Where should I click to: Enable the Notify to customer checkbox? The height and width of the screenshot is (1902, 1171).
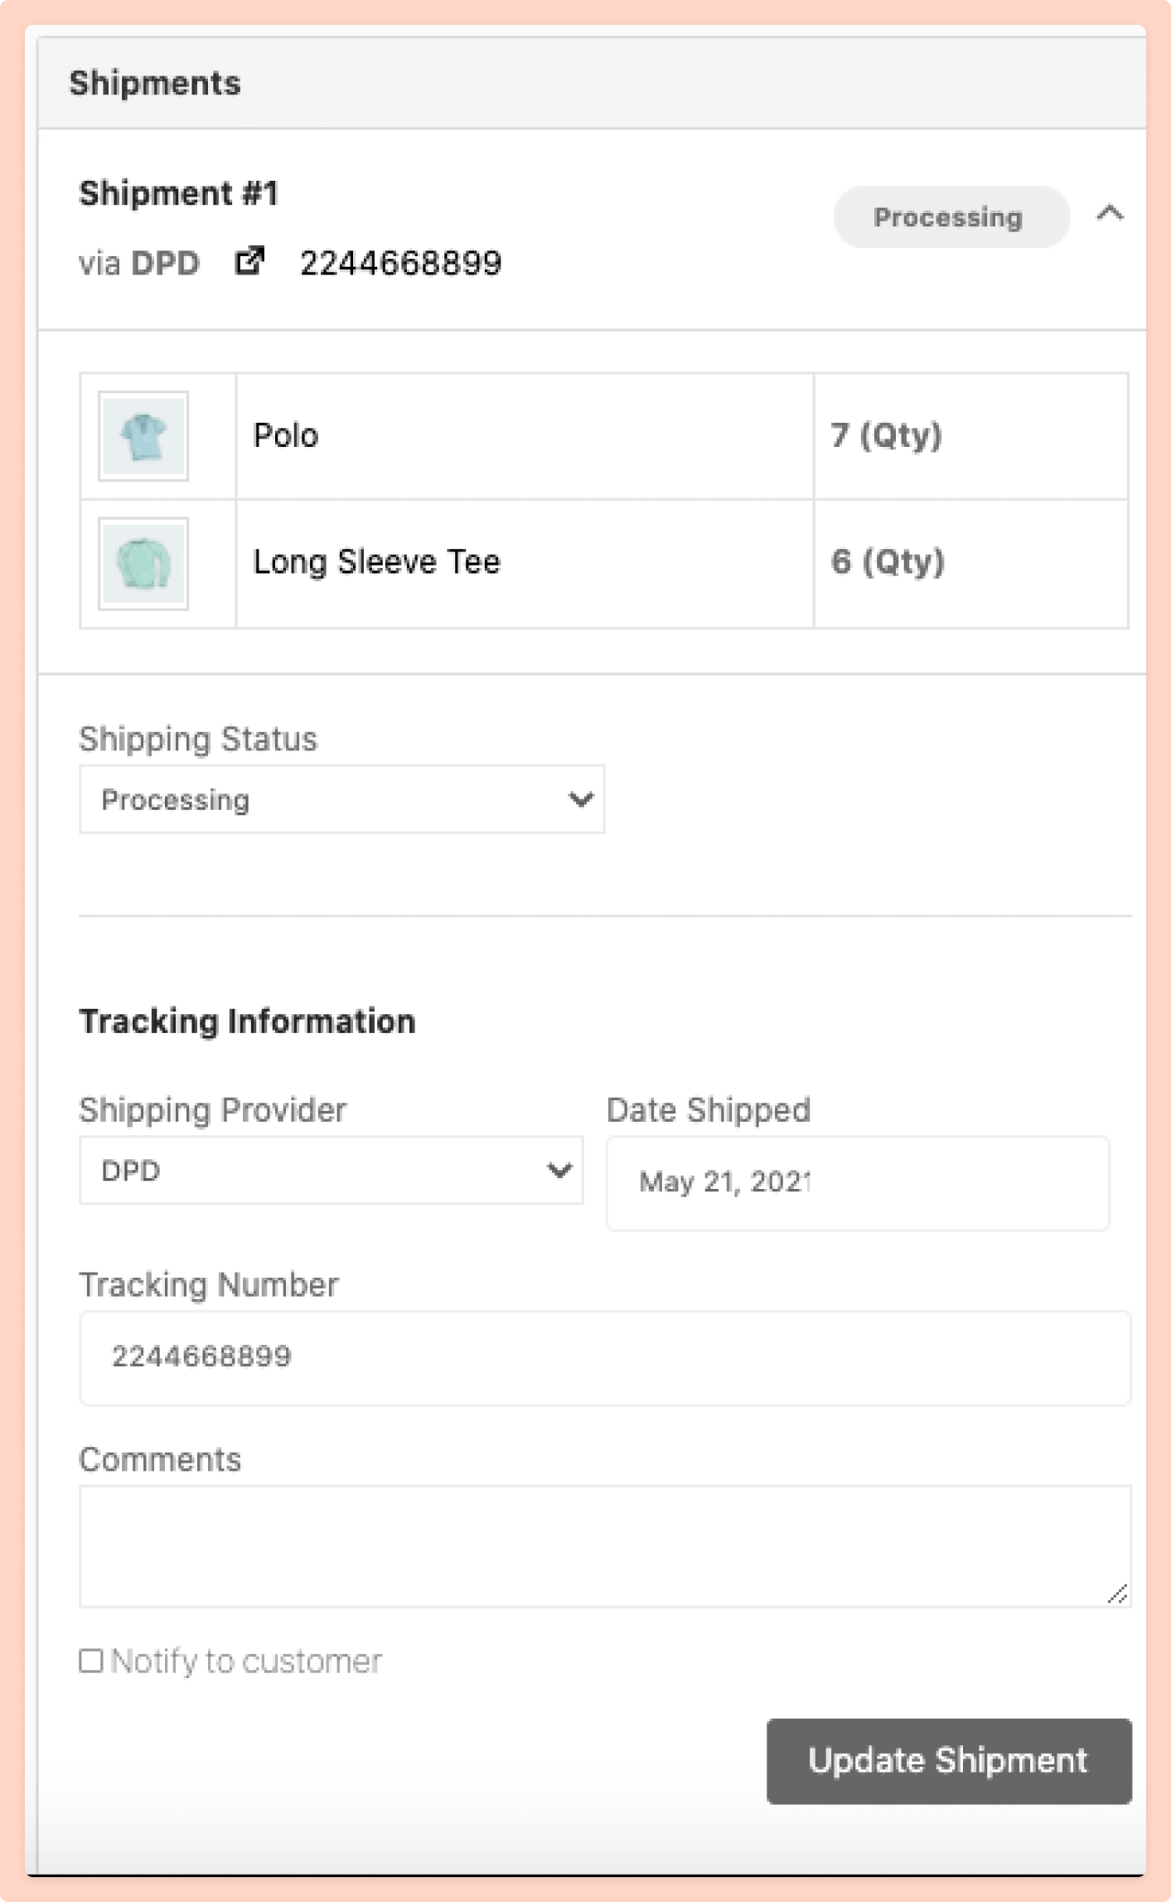(x=92, y=1659)
